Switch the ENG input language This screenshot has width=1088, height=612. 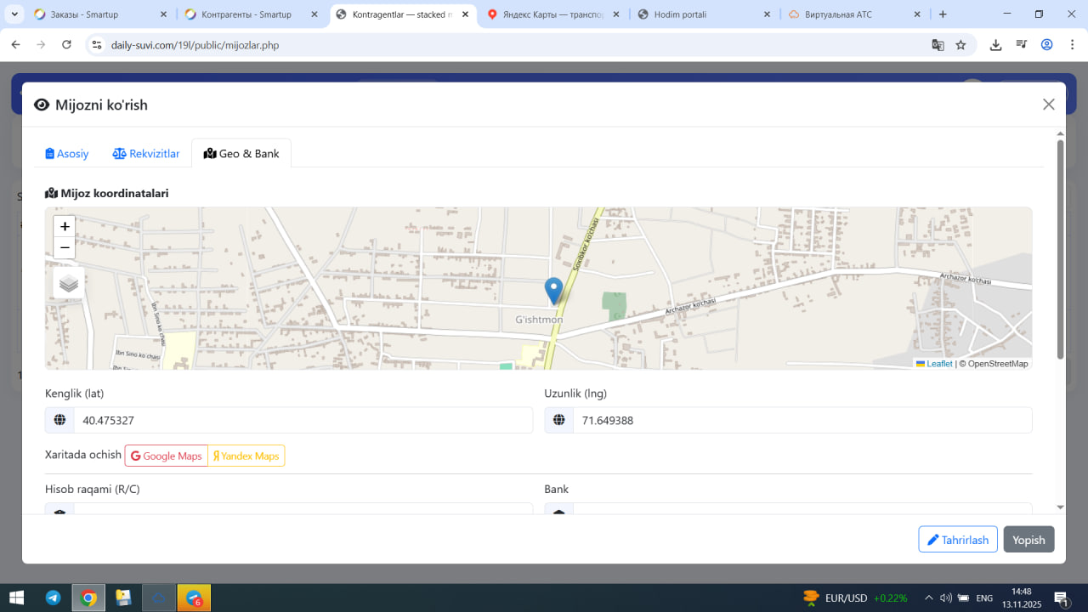pos(984,598)
